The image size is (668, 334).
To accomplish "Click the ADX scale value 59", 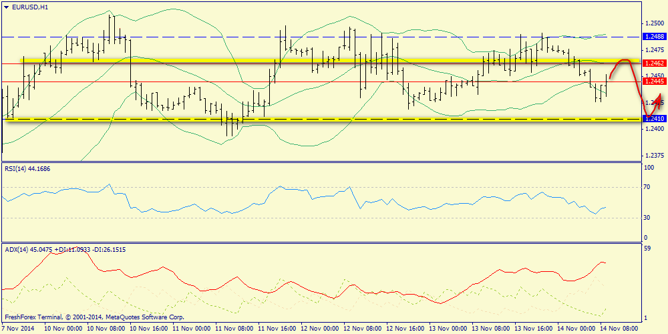I will coord(649,248).
